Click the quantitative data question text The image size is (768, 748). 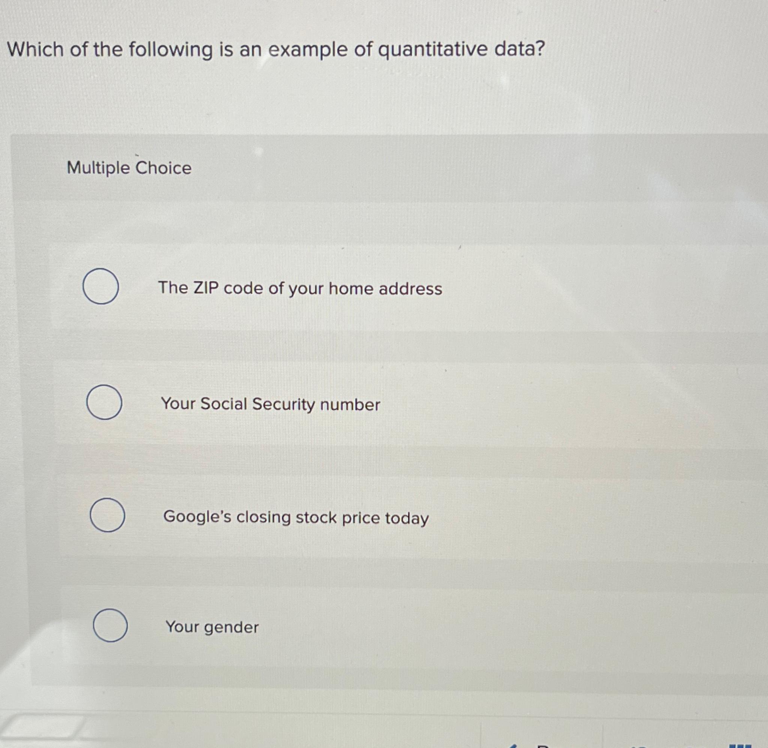[x=275, y=50]
